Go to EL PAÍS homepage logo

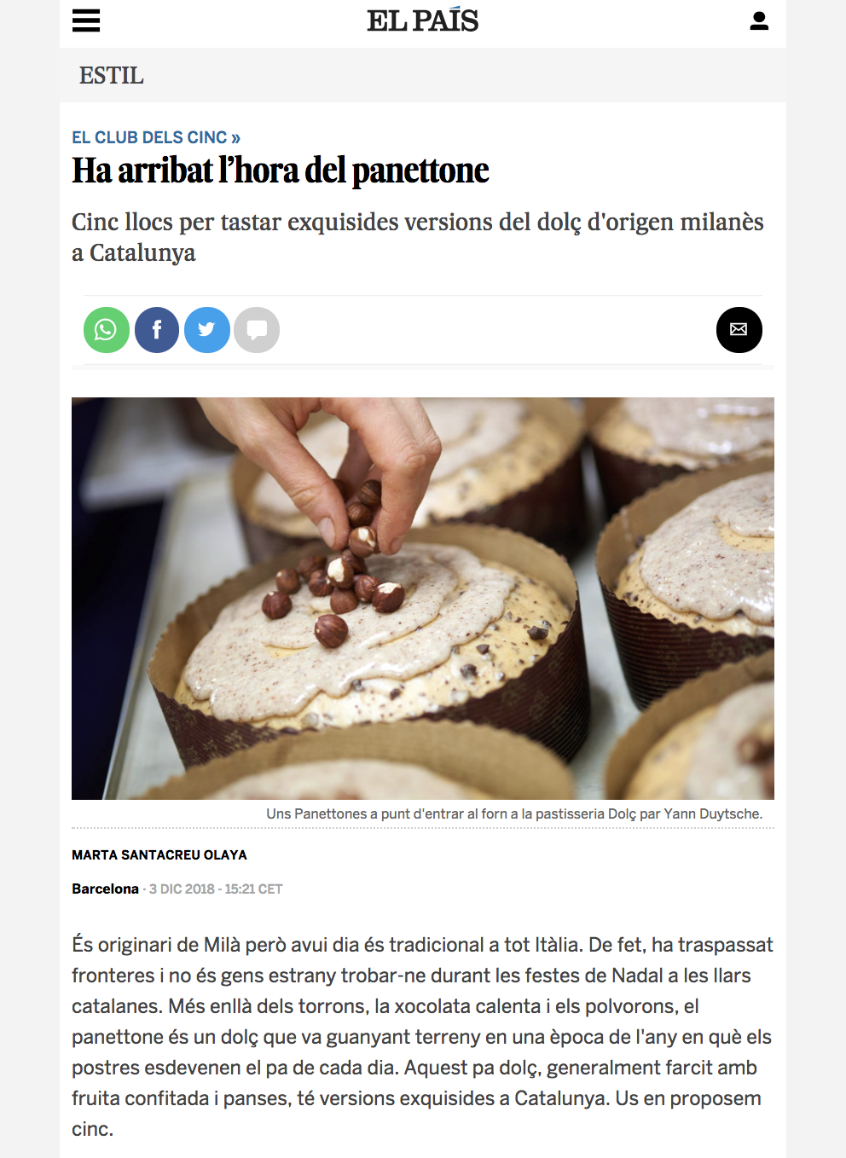(423, 20)
